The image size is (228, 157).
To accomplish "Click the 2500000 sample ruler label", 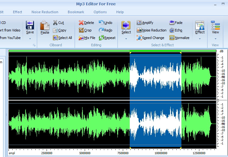I will pyautogui.click(x=47, y=153).
